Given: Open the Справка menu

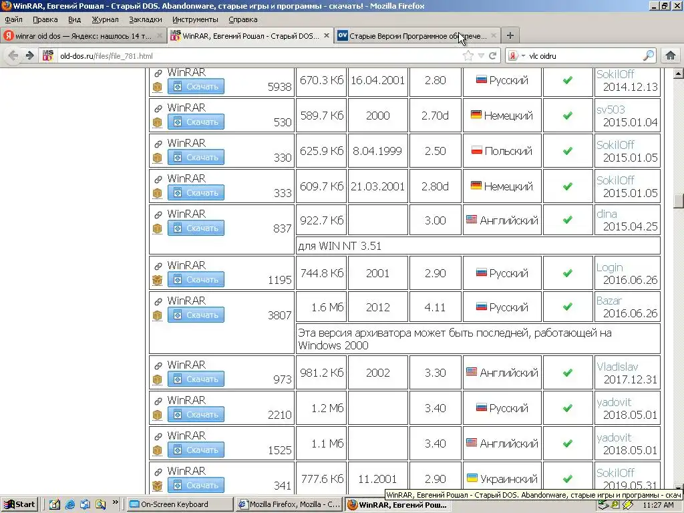Looking at the screenshot, I should coord(242,19).
